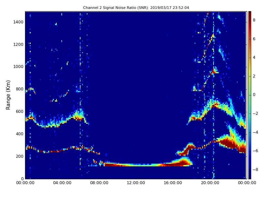Click the 400 tick label on the range axis
The width and height of the screenshot is (264, 198).
coord(19,134)
